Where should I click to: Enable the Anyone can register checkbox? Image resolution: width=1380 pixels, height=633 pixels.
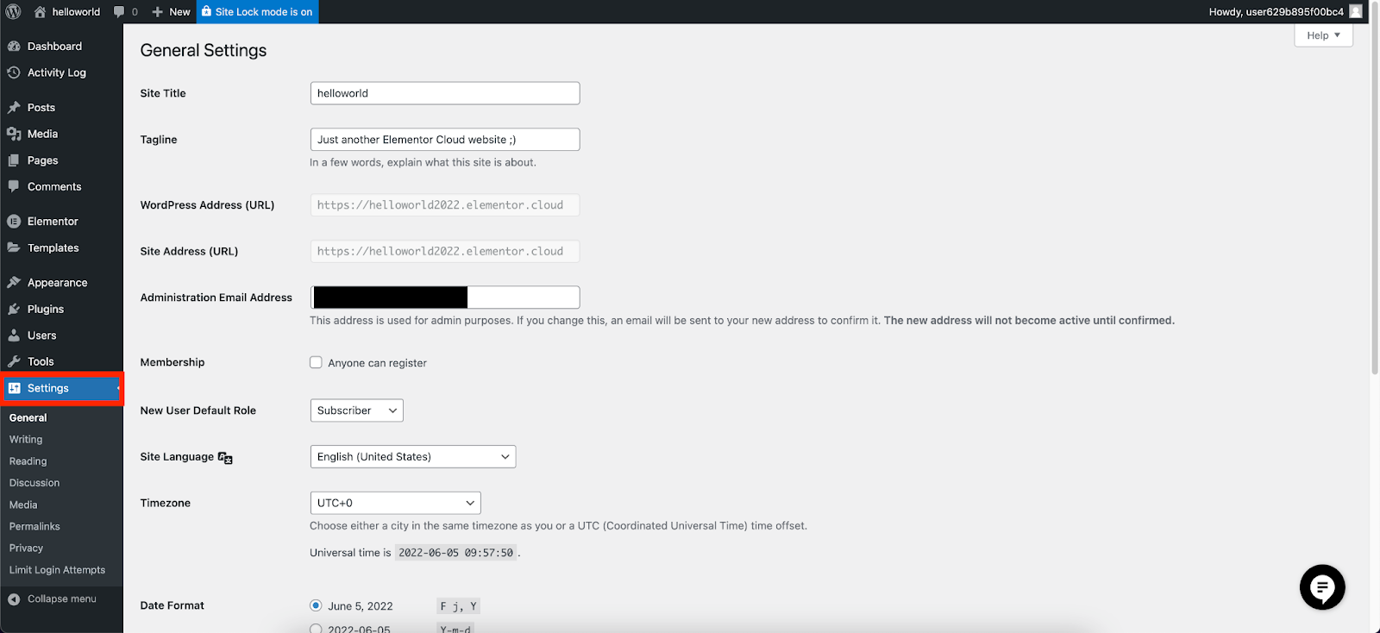316,362
